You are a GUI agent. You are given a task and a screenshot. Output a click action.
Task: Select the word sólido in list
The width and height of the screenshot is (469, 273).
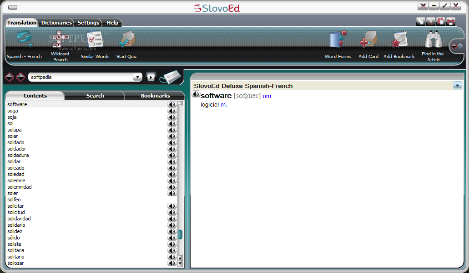pyautogui.click(x=14, y=238)
